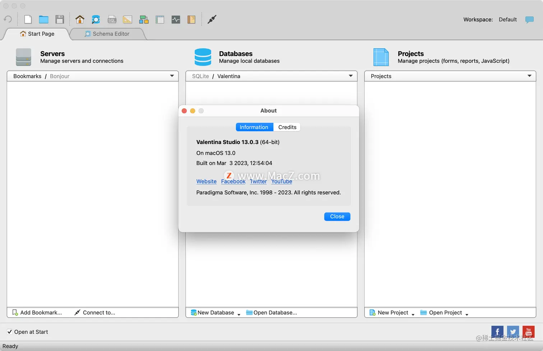The height and width of the screenshot is (351, 543).
Task: Open the Facebook link in About dialog
Action: coord(233,181)
